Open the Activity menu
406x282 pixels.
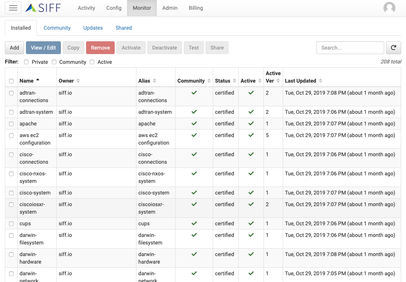[86, 8]
